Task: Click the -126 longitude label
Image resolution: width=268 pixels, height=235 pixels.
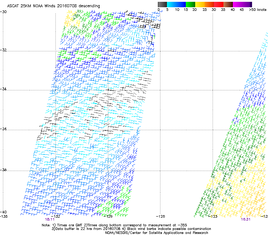Action: click(x=160, y=217)
